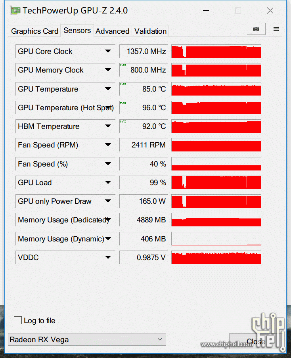
Task: Open the Fan Speed (RPM) dropdown
Action: 65,145
